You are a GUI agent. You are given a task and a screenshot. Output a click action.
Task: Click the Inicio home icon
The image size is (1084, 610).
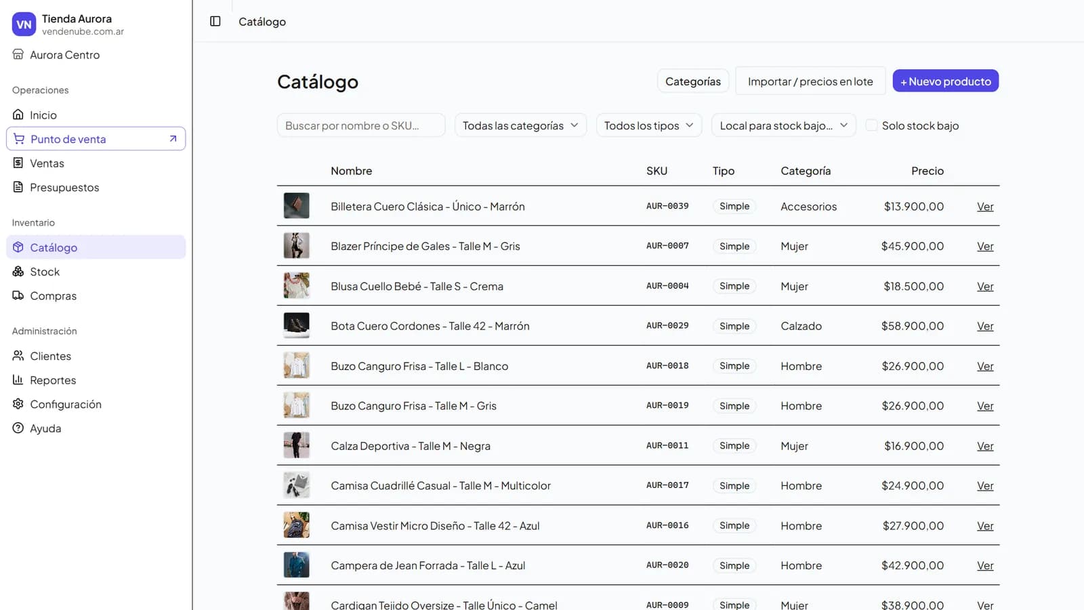pos(18,115)
